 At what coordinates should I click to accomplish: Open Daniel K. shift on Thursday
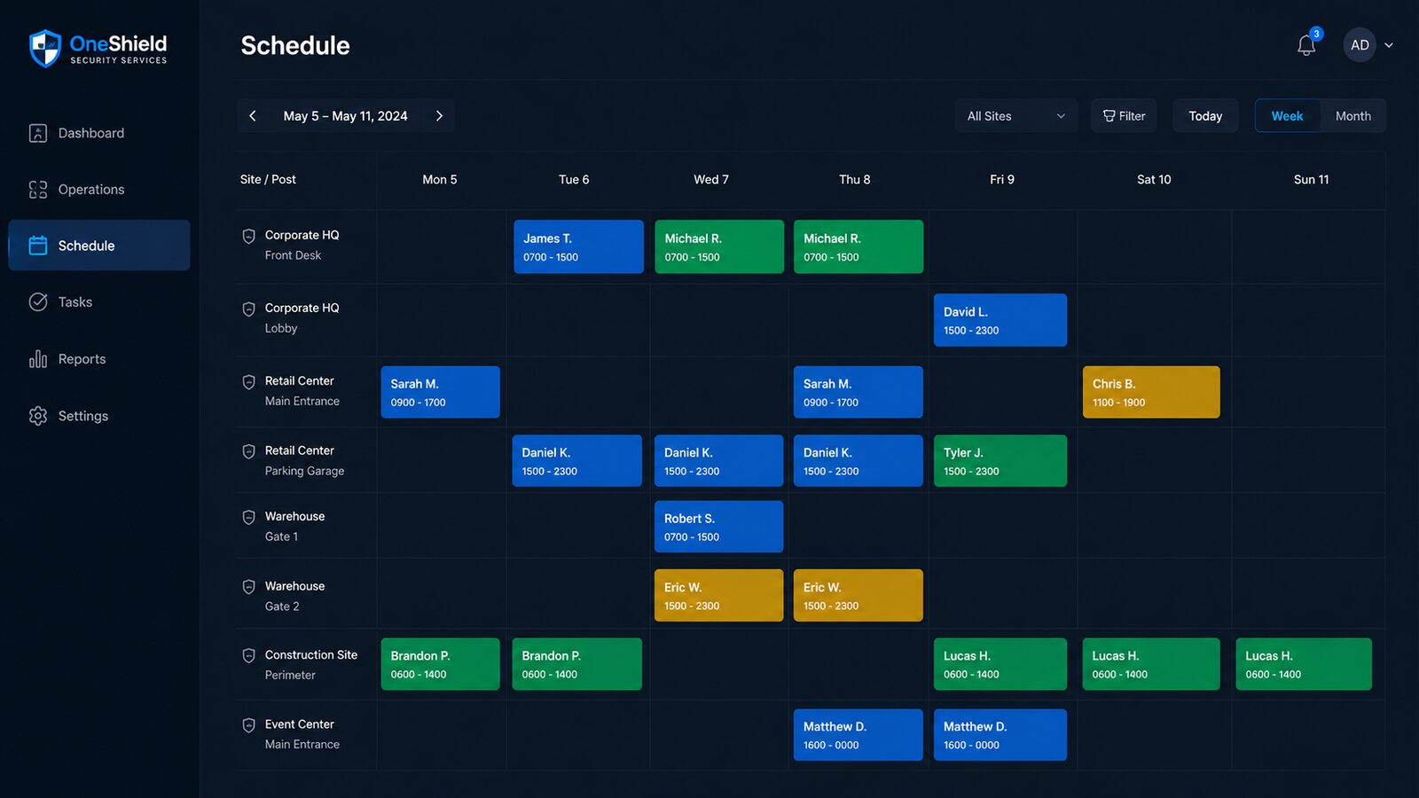pos(858,460)
